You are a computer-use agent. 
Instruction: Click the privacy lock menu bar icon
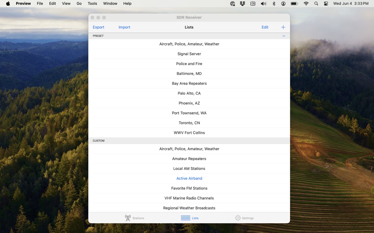[x=233, y=4]
